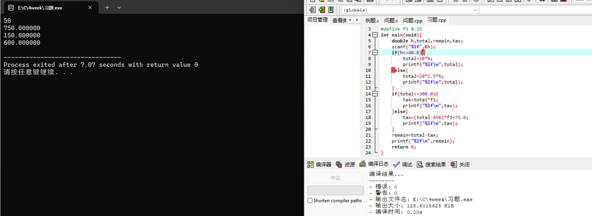Click the 'return 0;' code line
Image resolution: width=592 pixels, height=216 pixels.
(x=404, y=147)
